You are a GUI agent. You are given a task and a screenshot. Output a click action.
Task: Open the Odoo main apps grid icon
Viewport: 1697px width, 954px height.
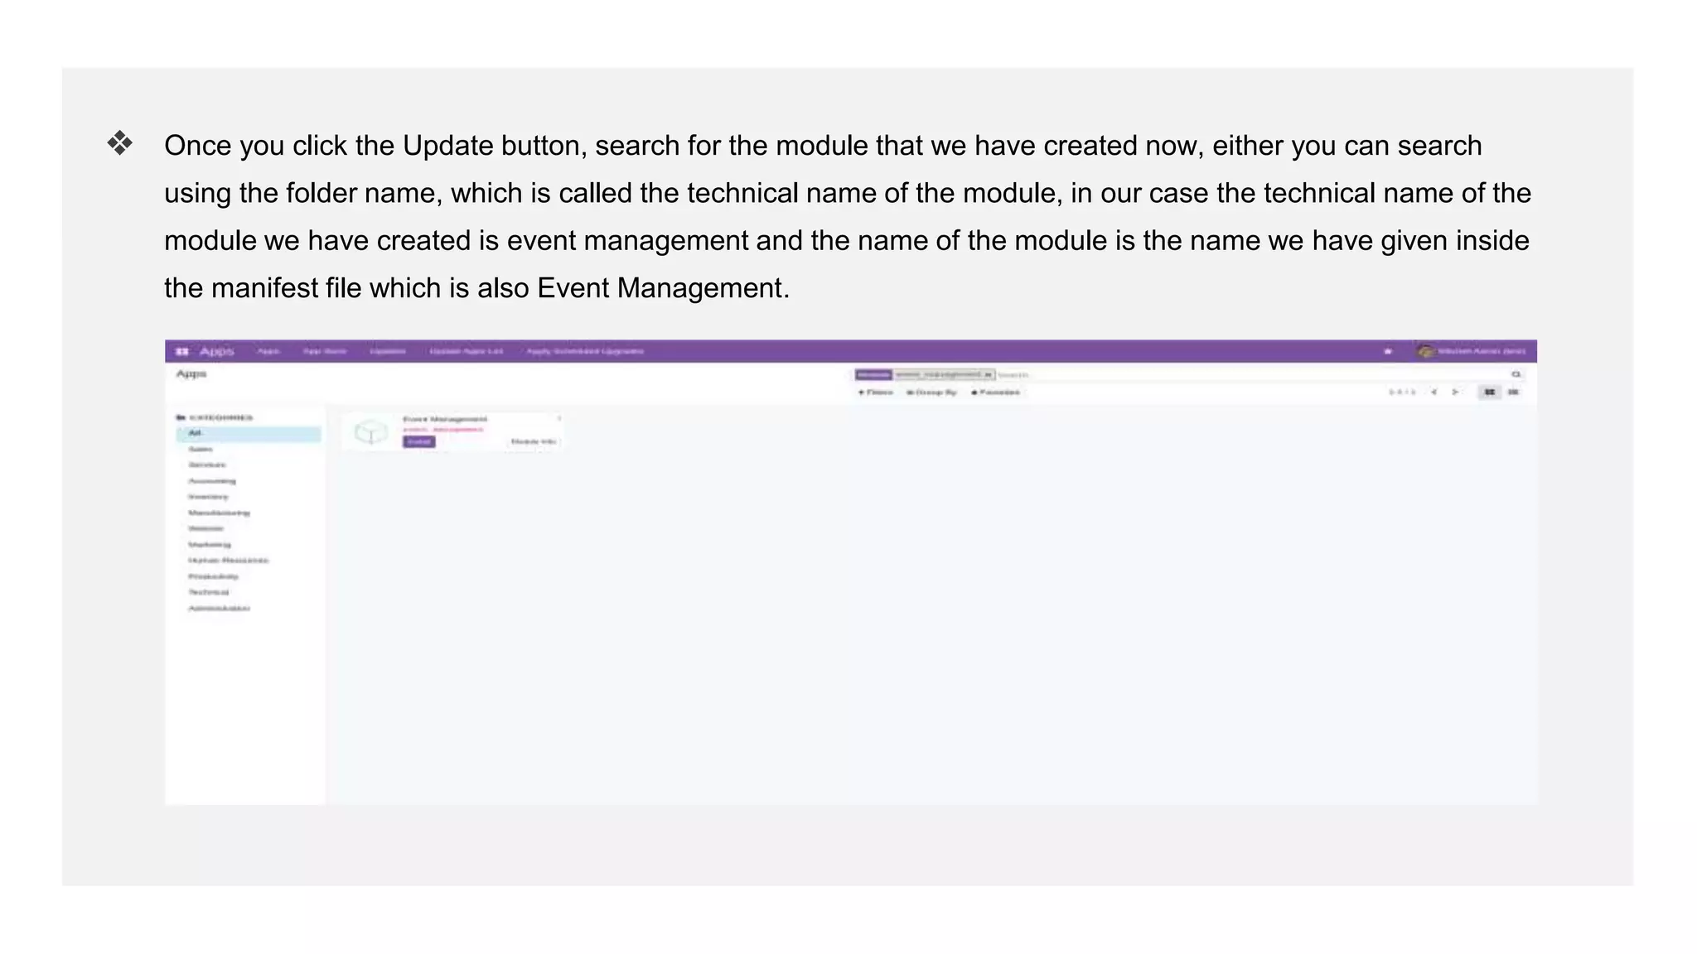click(182, 351)
